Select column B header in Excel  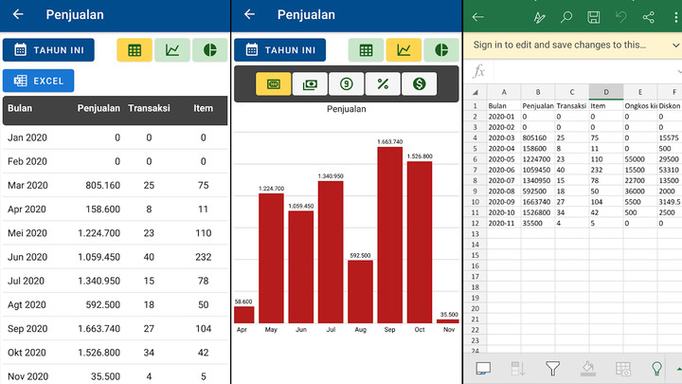coord(538,92)
